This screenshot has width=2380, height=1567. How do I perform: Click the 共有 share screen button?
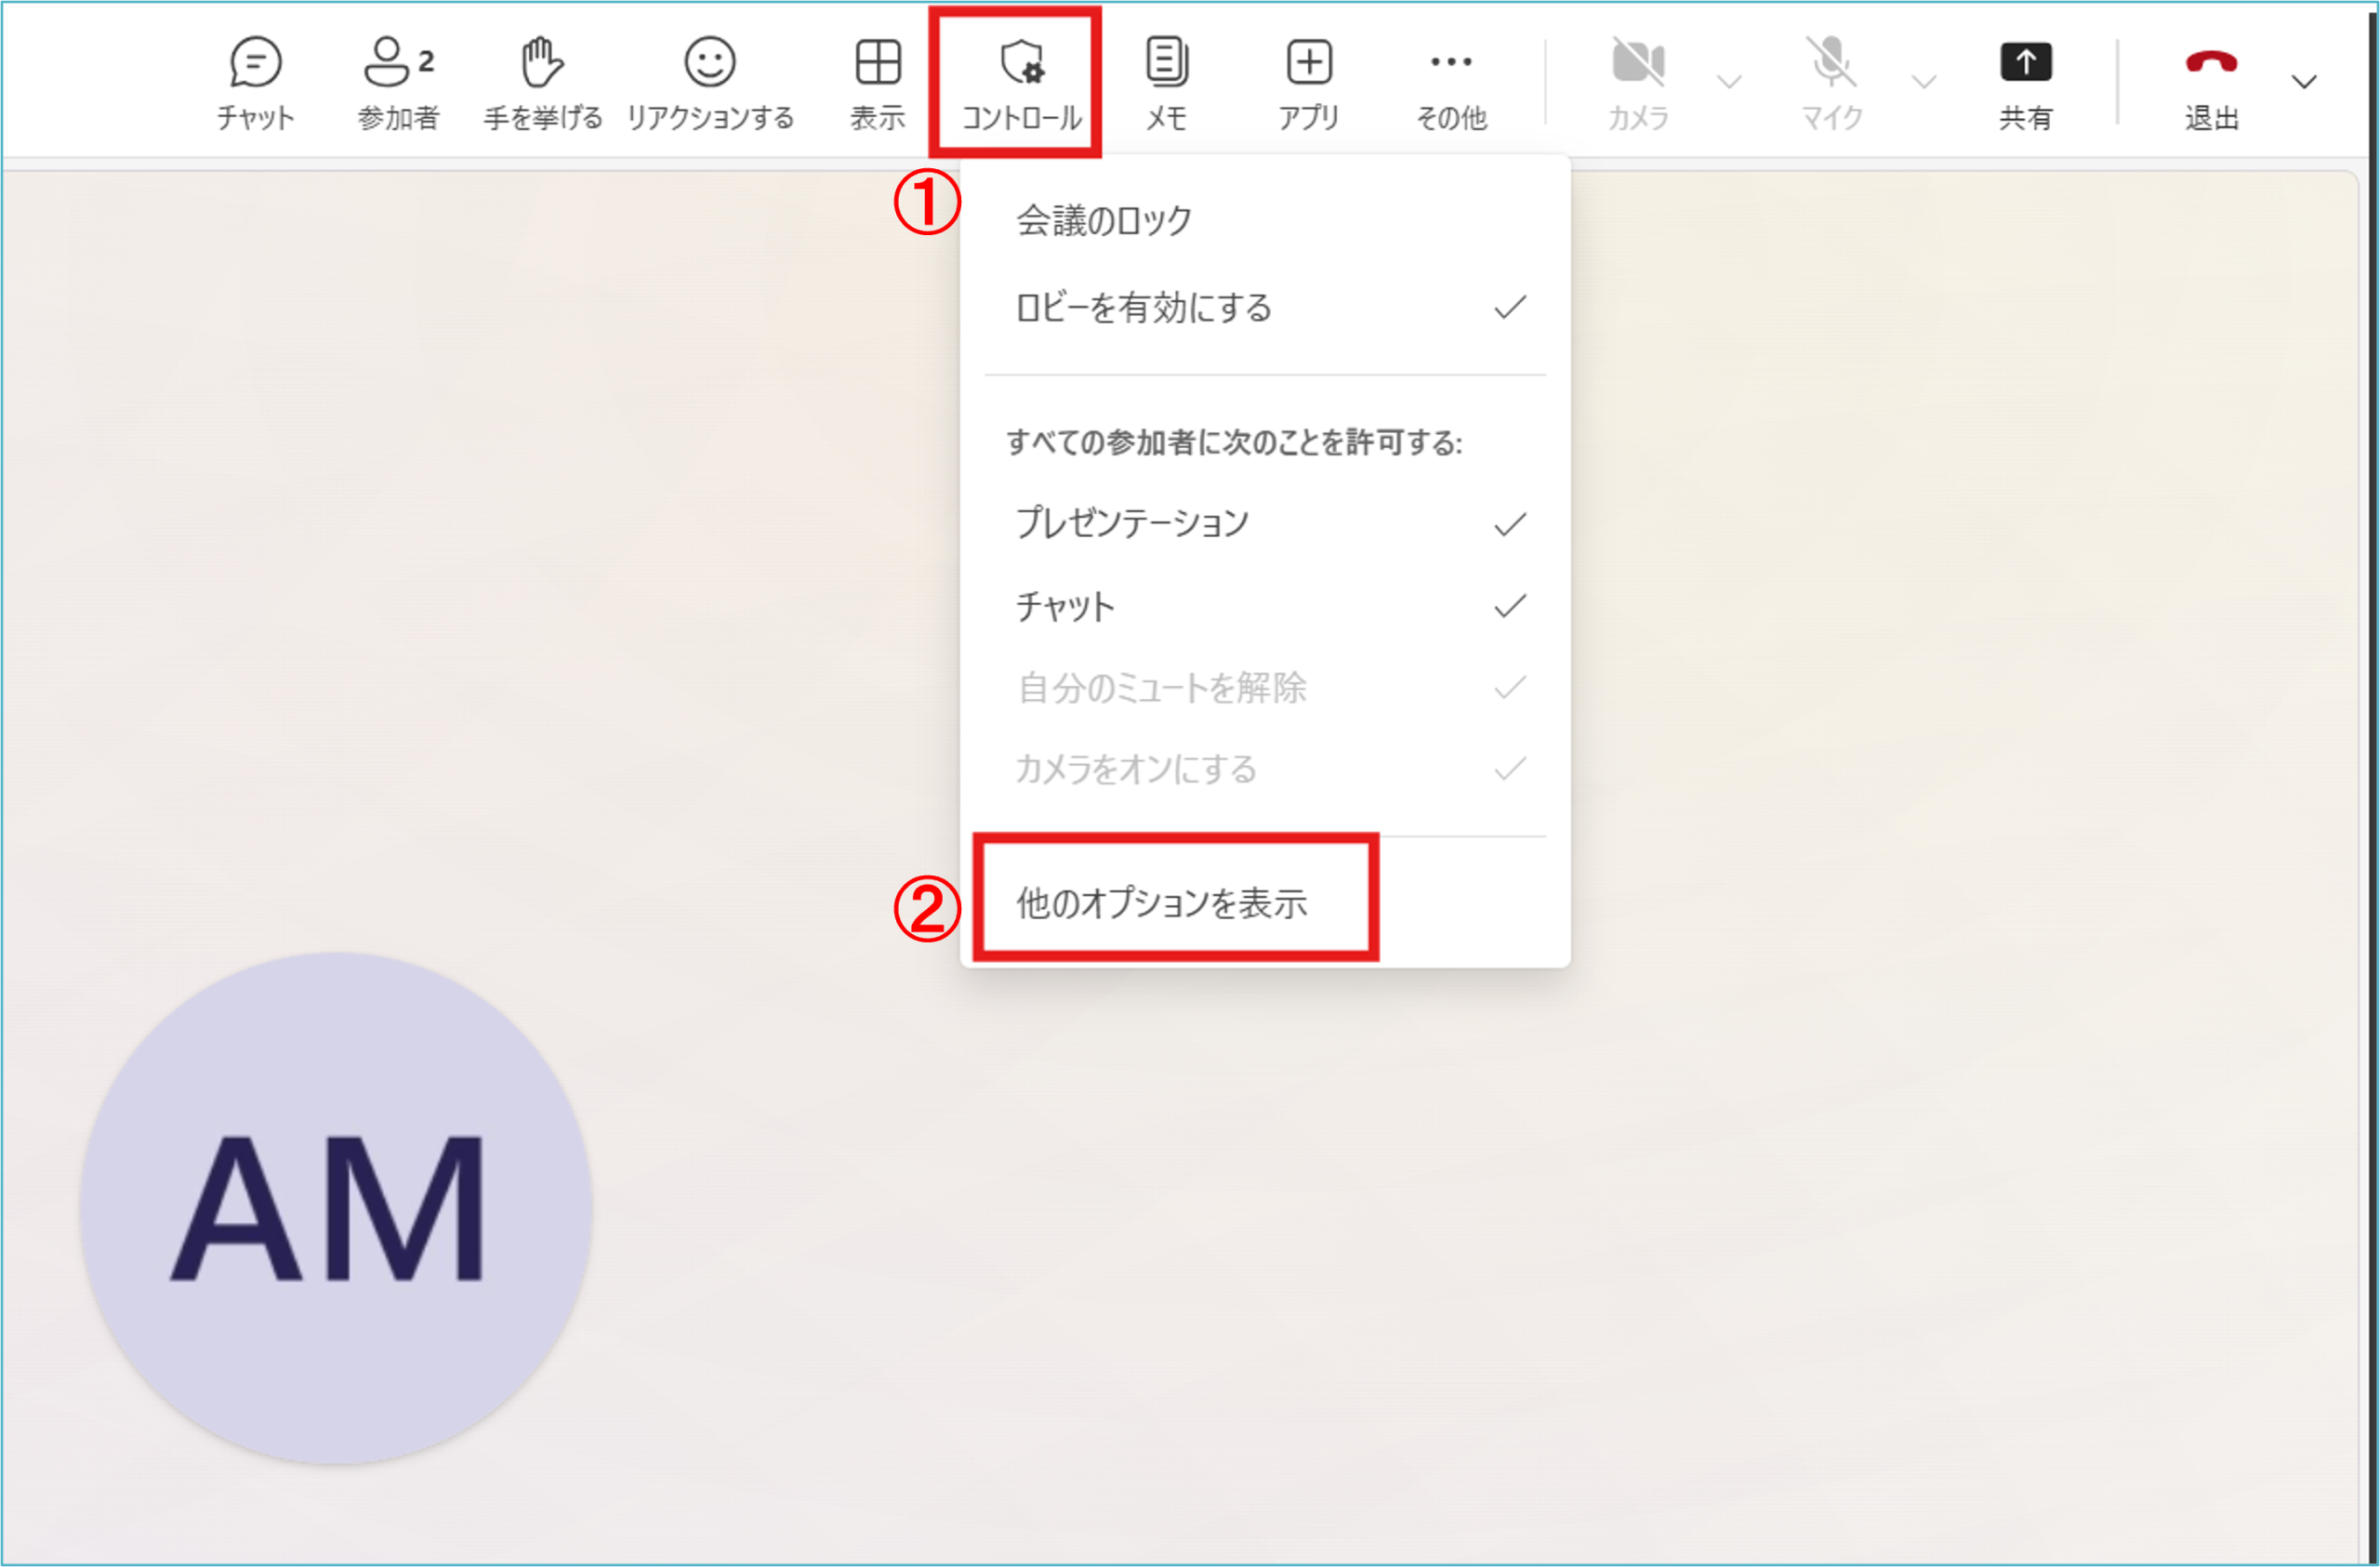[2025, 64]
